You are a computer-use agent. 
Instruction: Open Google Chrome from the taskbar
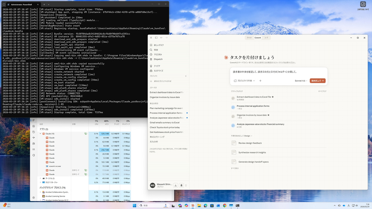click(x=225, y=206)
